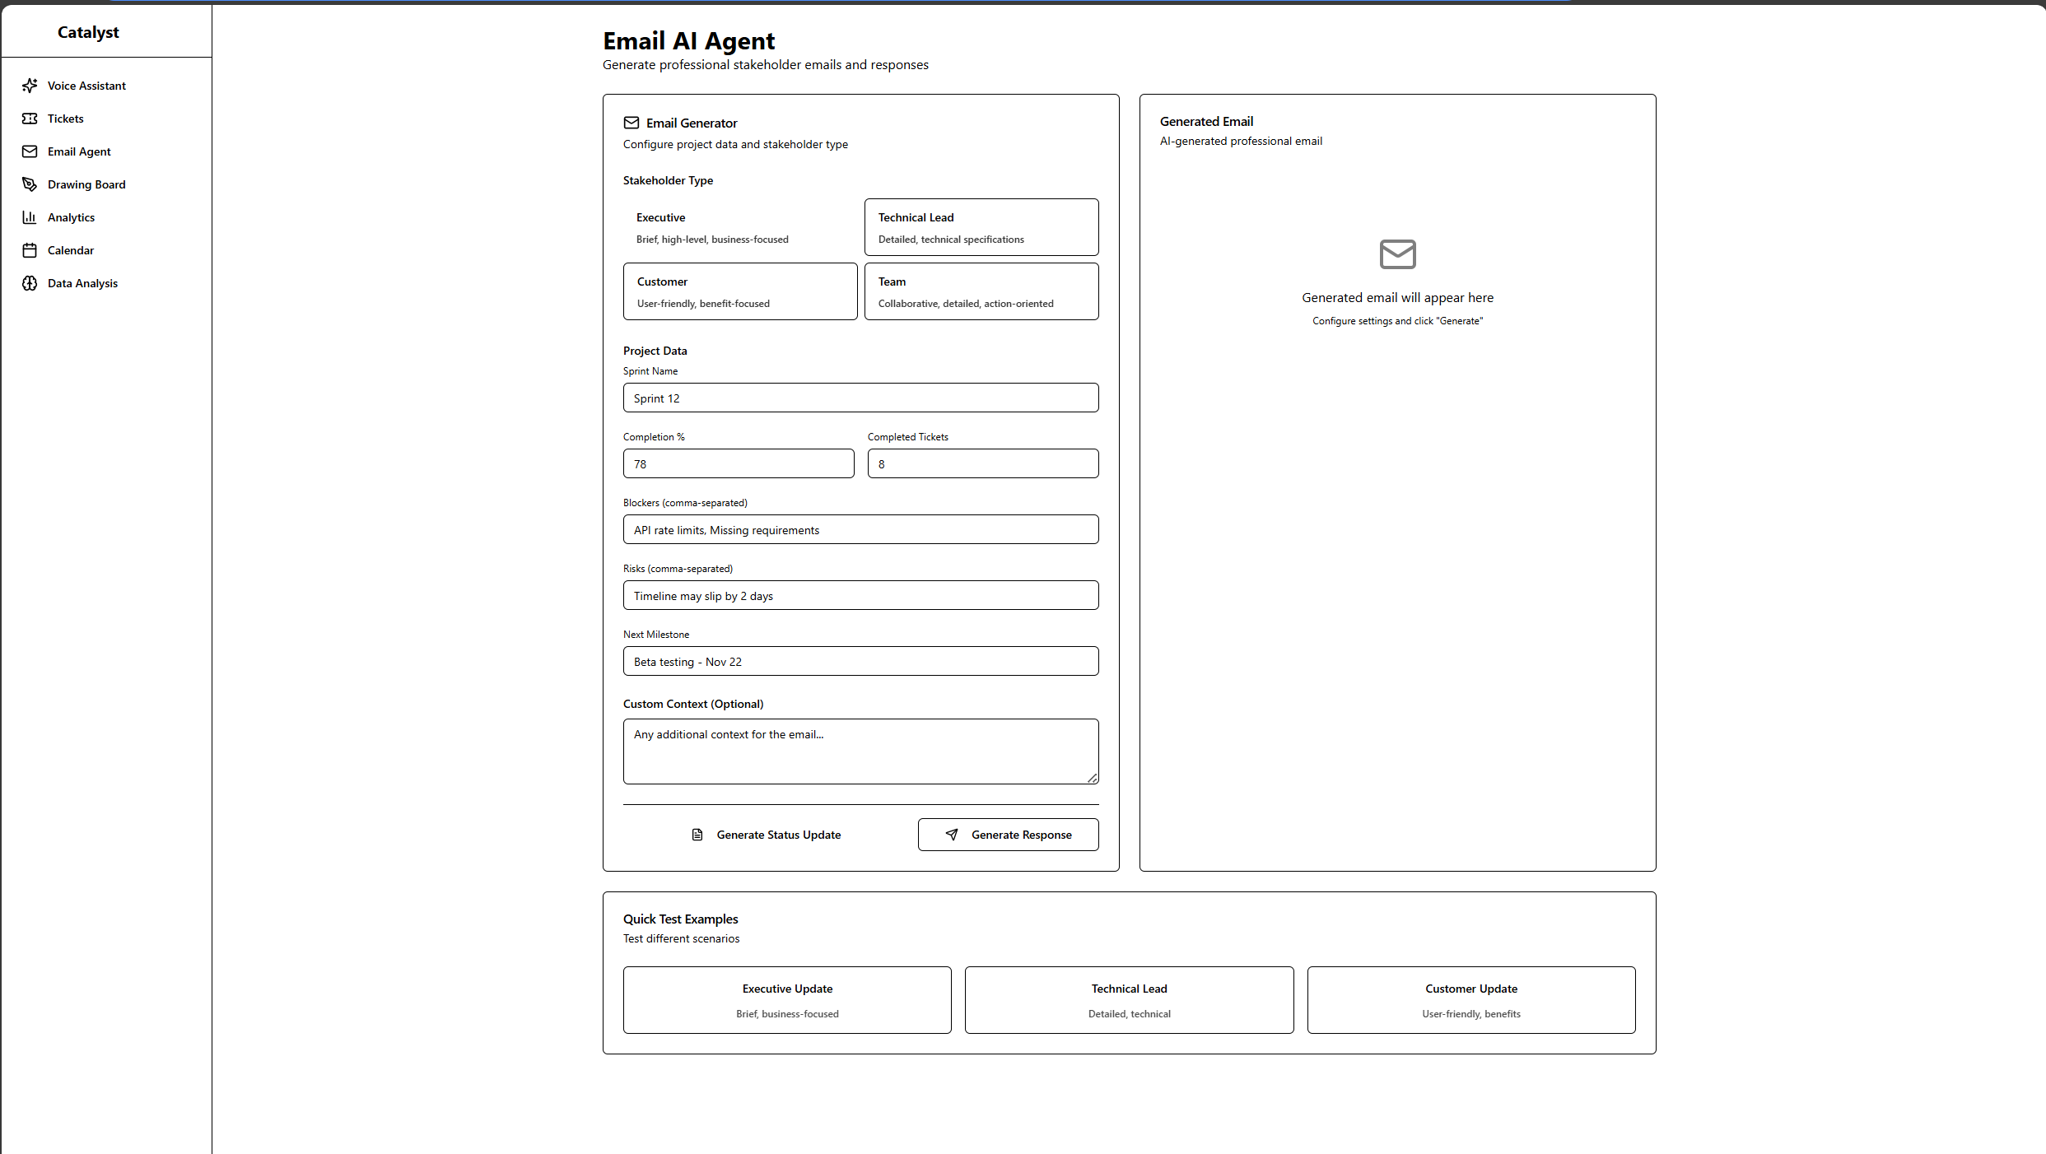Click the Generate Response button
2046x1154 pixels.
coord(1008,835)
